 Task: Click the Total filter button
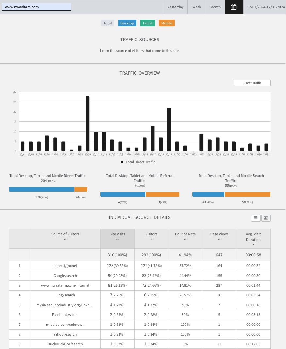[108, 23]
